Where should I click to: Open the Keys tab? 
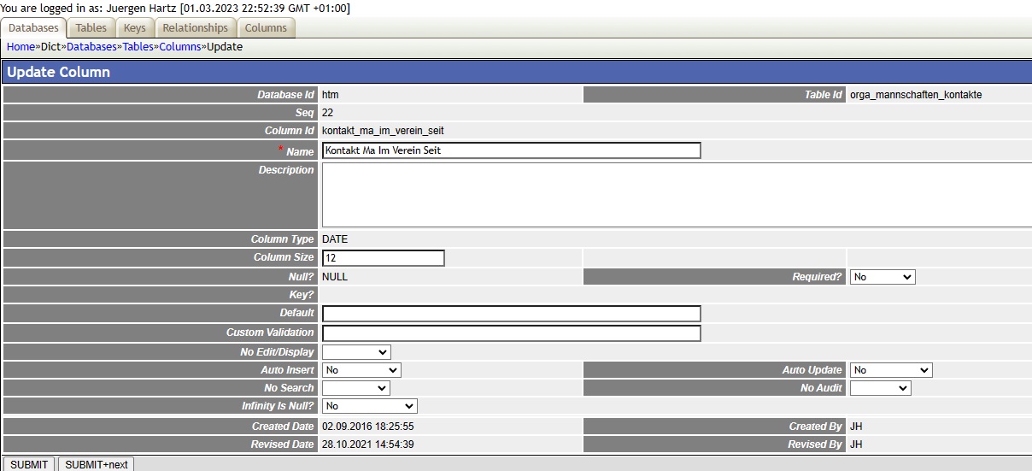click(134, 28)
